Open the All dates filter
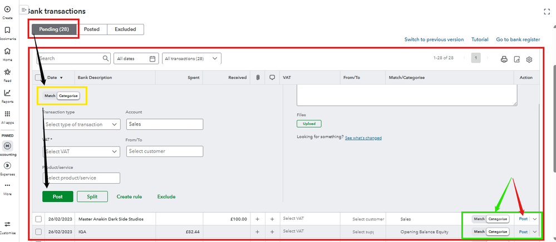556x242 pixels. [x=136, y=59]
